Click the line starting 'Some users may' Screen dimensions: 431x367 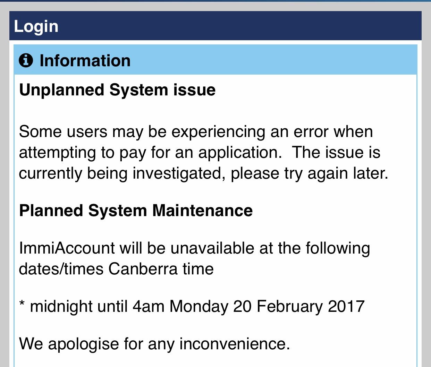196,132
